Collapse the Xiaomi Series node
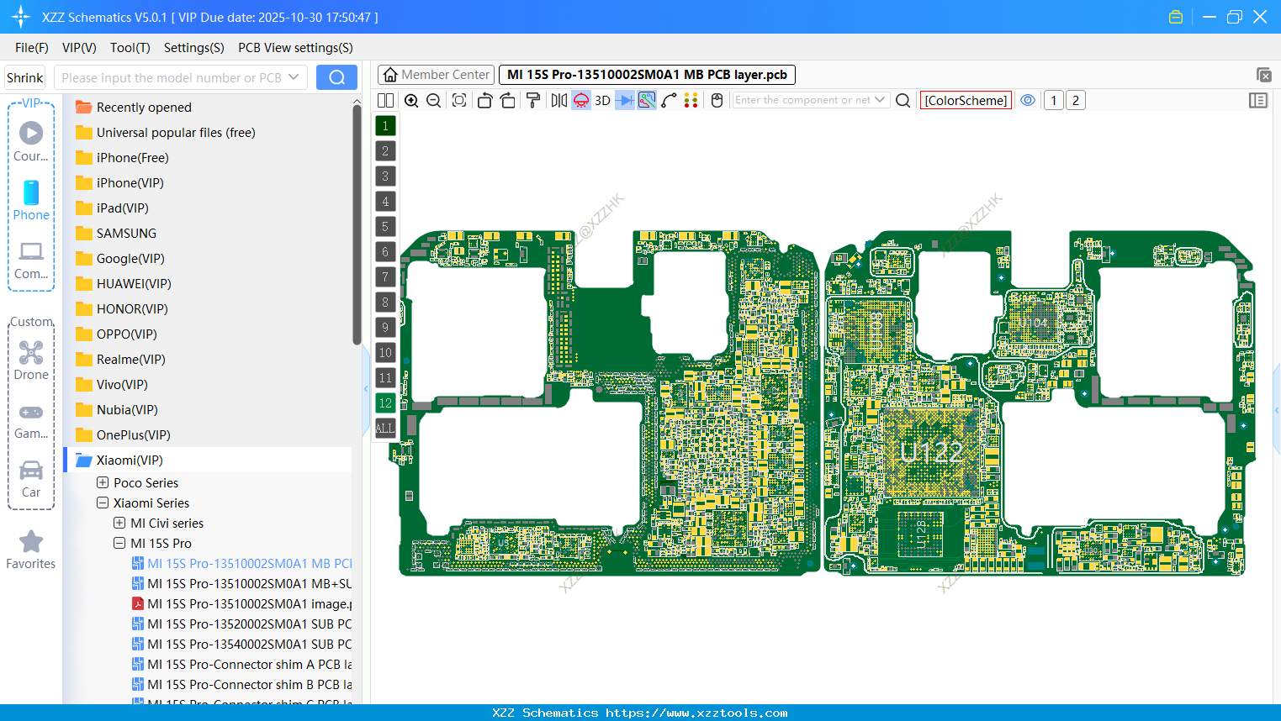The width and height of the screenshot is (1281, 721). (x=103, y=503)
